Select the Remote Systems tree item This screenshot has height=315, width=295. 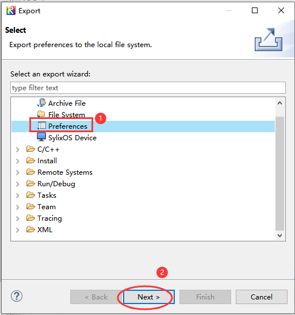(65, 172)
